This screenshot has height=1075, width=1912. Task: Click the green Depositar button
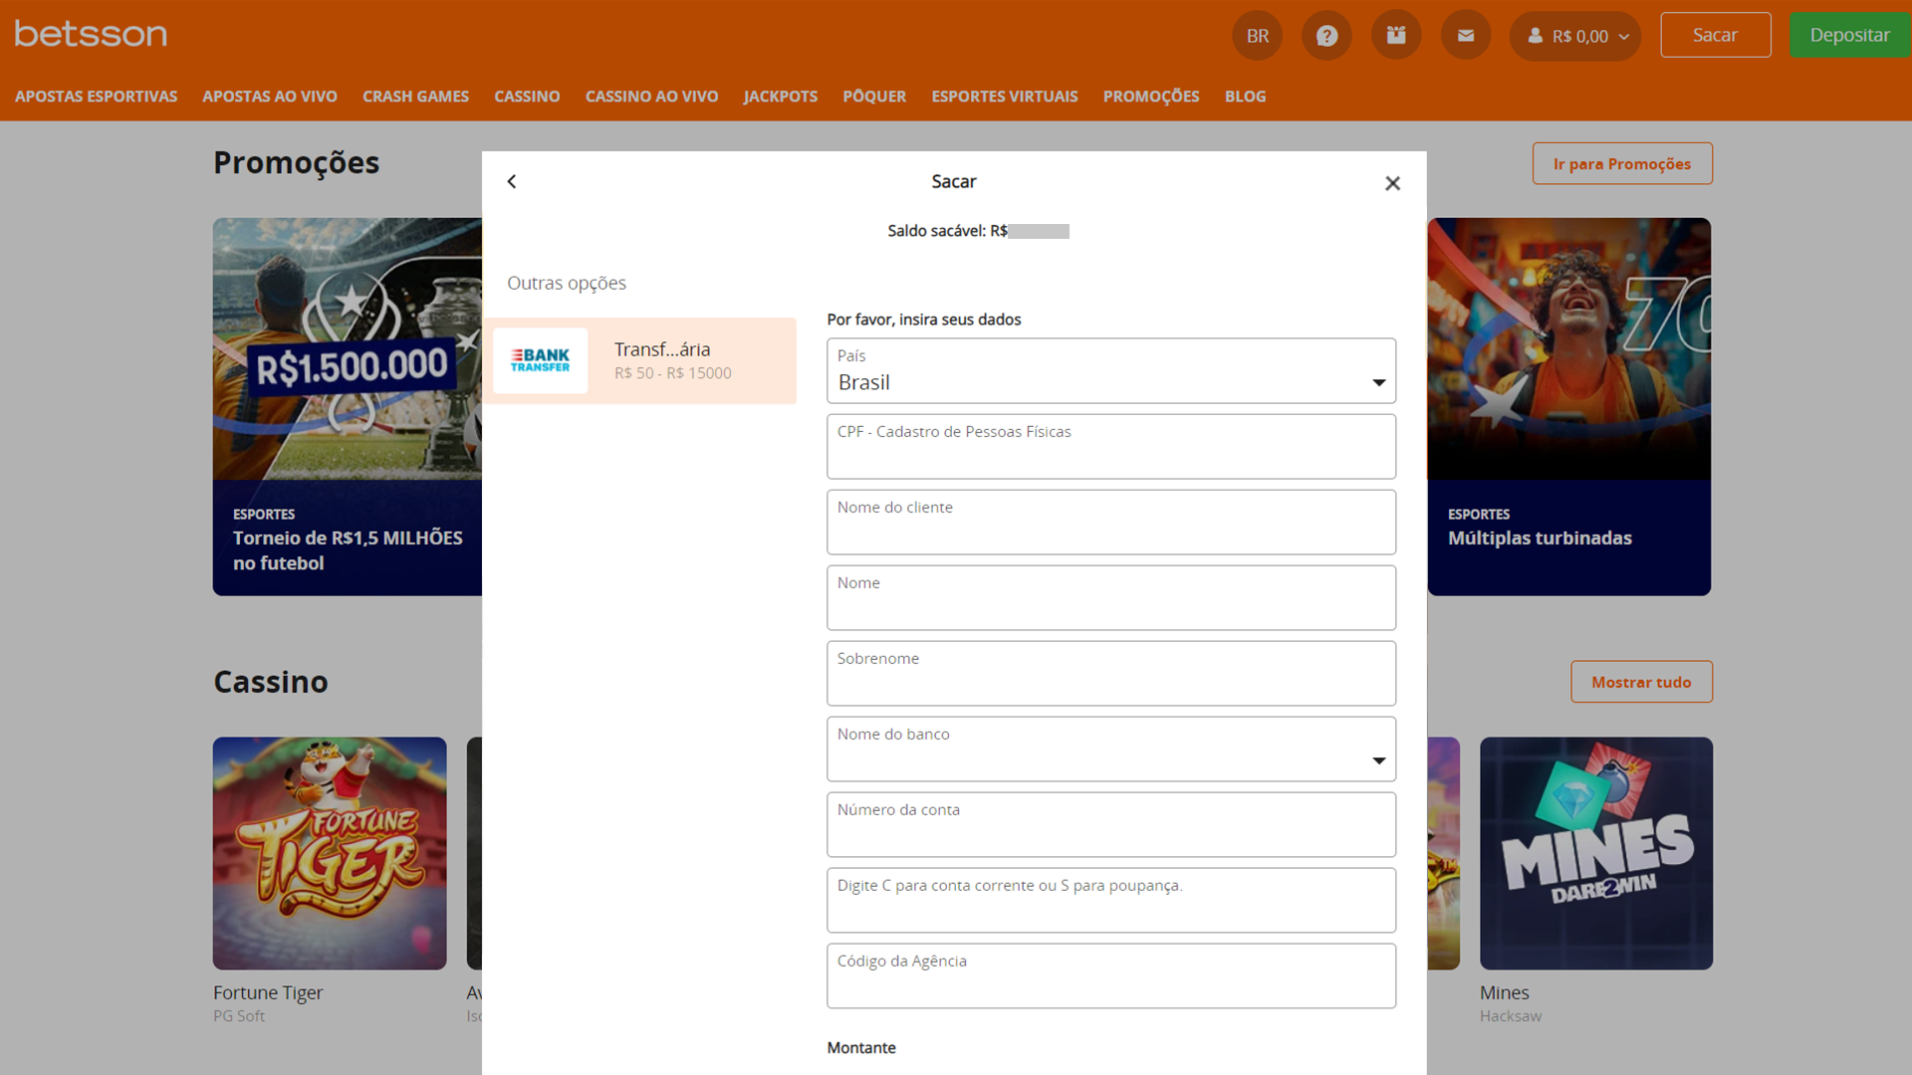point(1850,35)
